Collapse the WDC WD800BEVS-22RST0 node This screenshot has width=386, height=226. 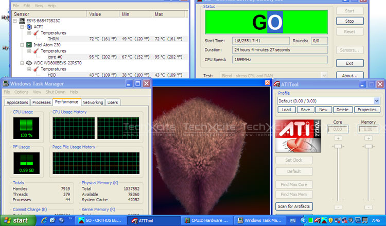click(x=22, y=63)
